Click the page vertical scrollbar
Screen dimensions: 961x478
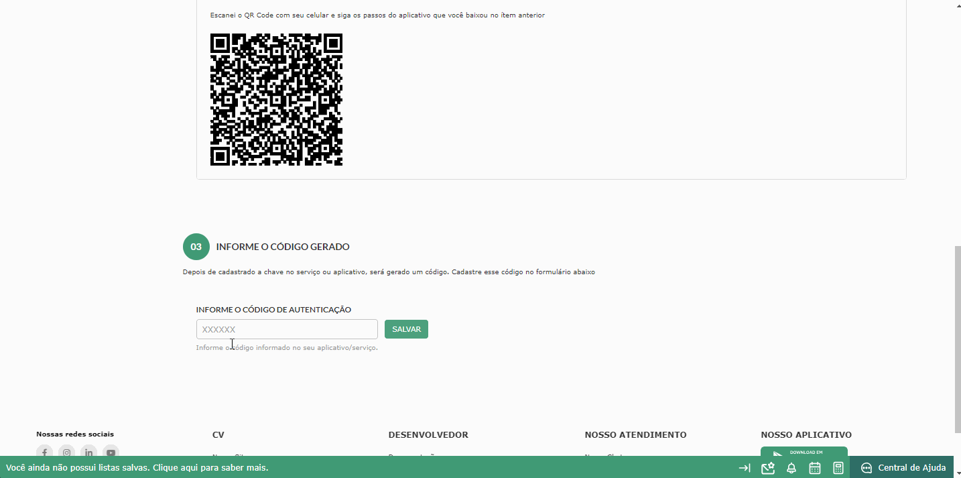click(957, 339)
